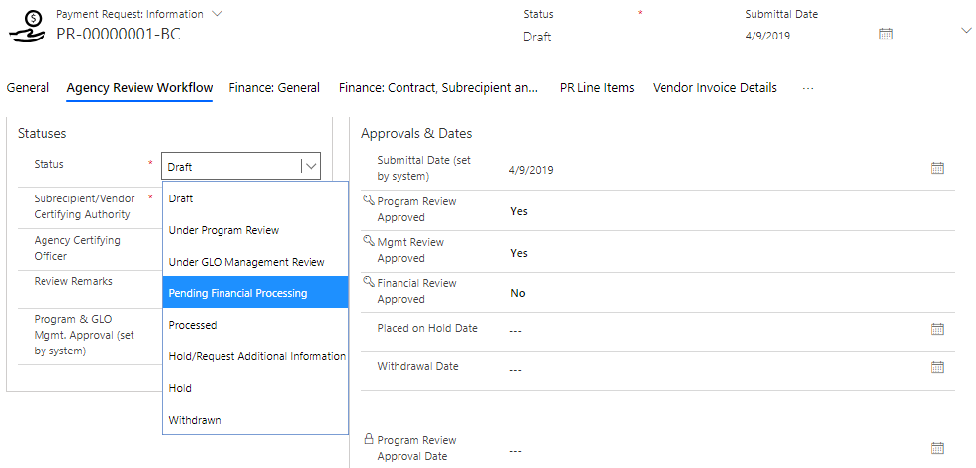Click the lock icon beside Program Review Approval Date
Screen dimensions: 976x468
click(369, 440)
